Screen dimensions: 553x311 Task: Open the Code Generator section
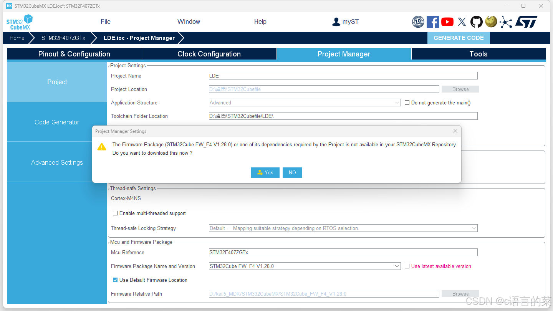click(57, 122)
